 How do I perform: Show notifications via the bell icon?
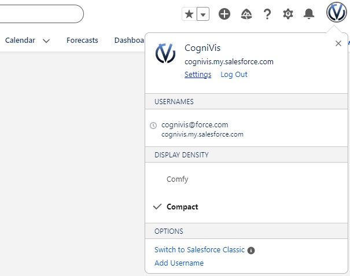click(x=310, y=14)
